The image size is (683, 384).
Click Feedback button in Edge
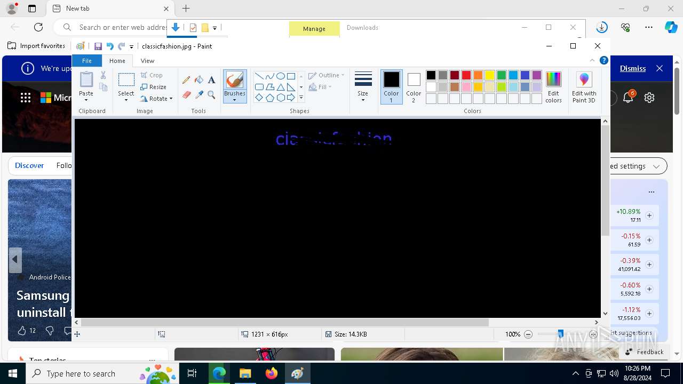click(645, 351)
